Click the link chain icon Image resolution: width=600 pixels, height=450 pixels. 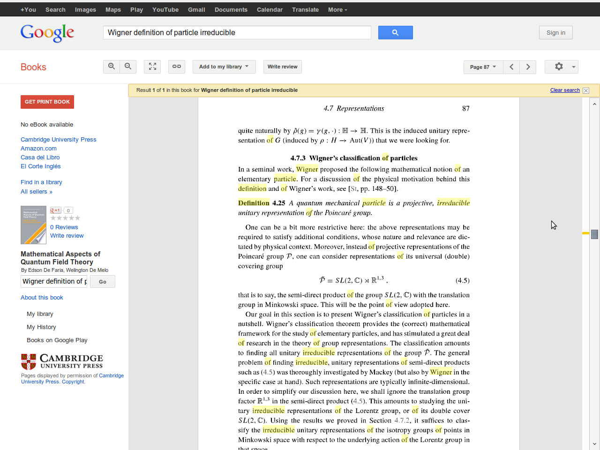click(177, 67)
